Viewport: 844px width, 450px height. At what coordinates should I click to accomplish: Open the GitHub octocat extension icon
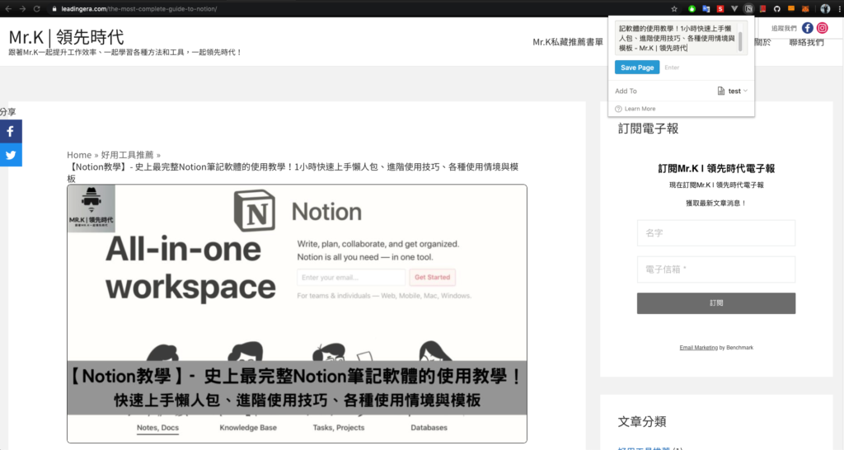click(776, 8)
